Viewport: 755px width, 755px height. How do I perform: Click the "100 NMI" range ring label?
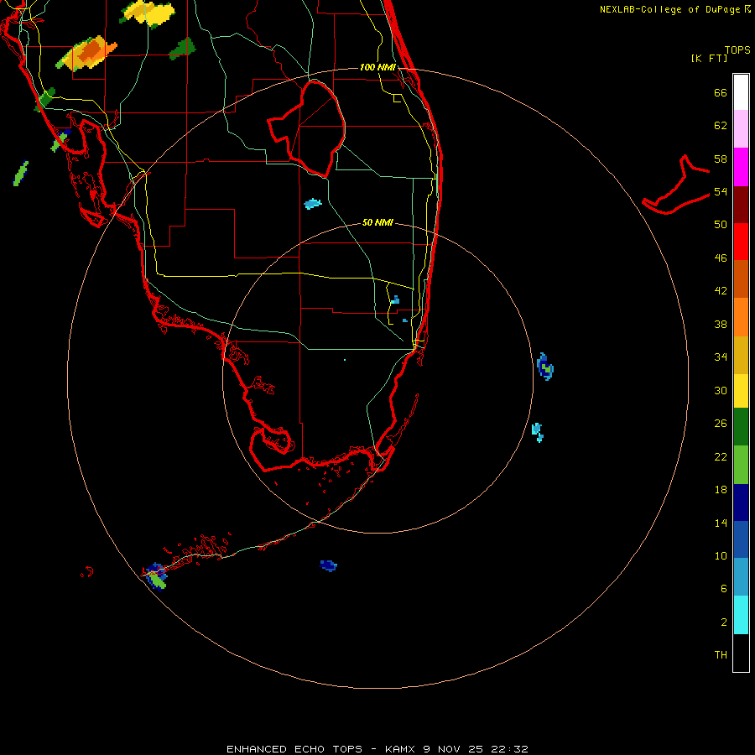(377, 67)
